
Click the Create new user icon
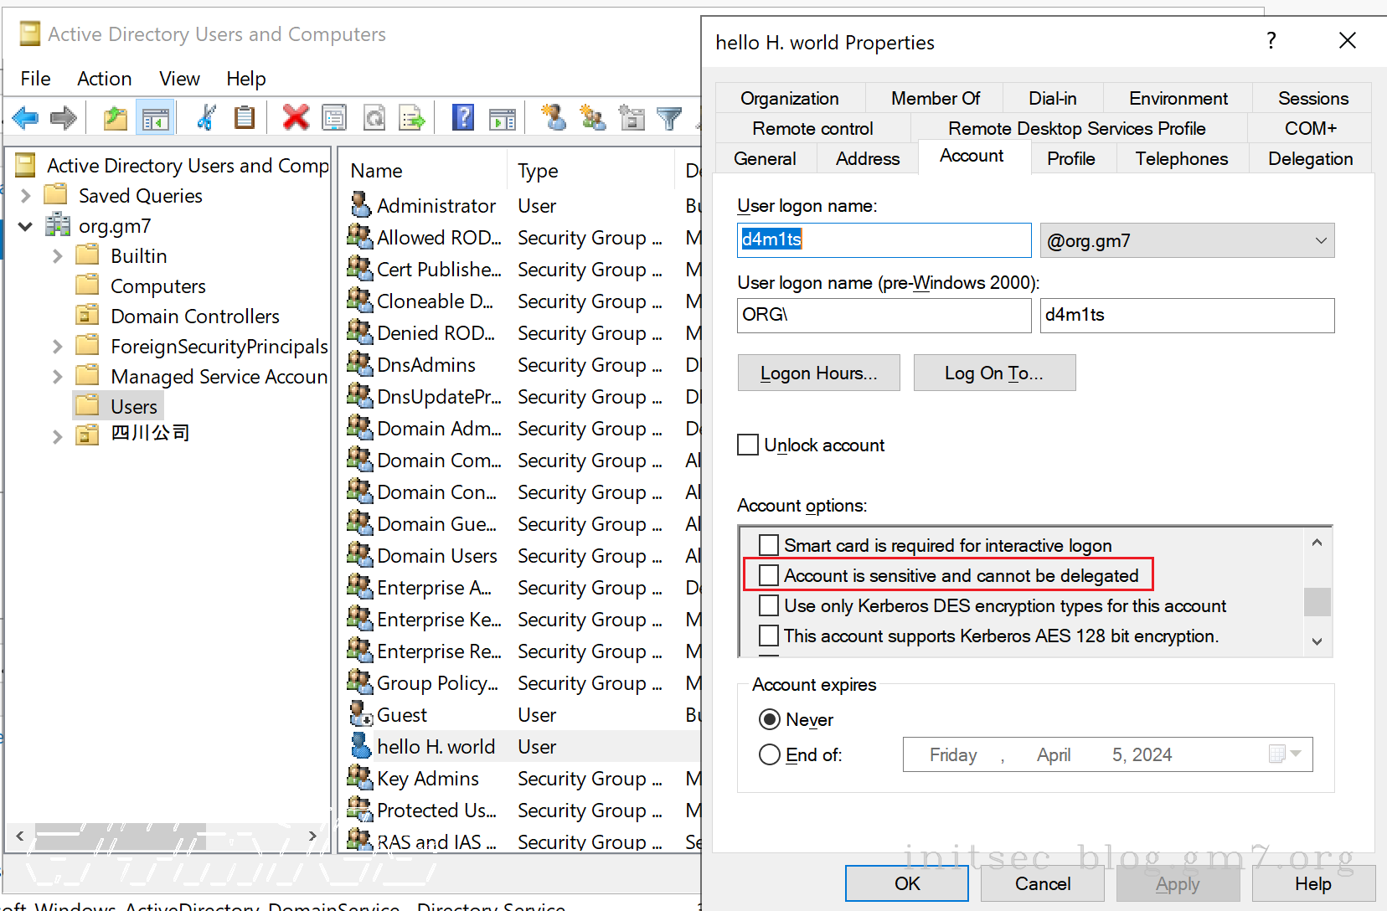pos(553,118)
